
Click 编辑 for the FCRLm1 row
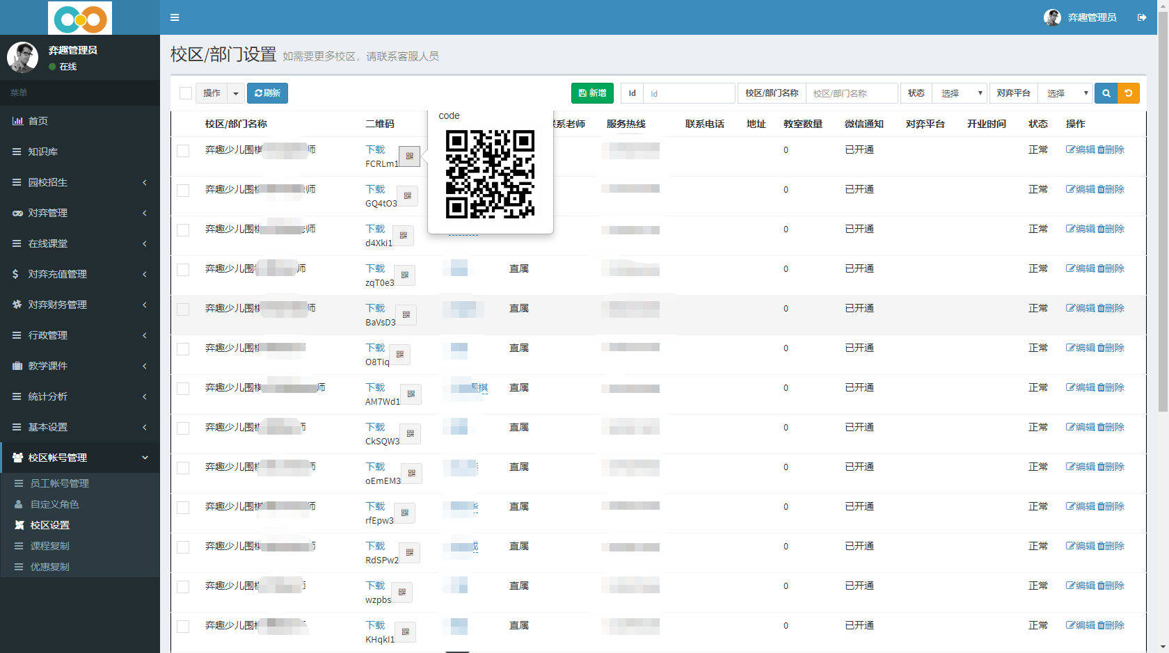tap(1081, 150)
